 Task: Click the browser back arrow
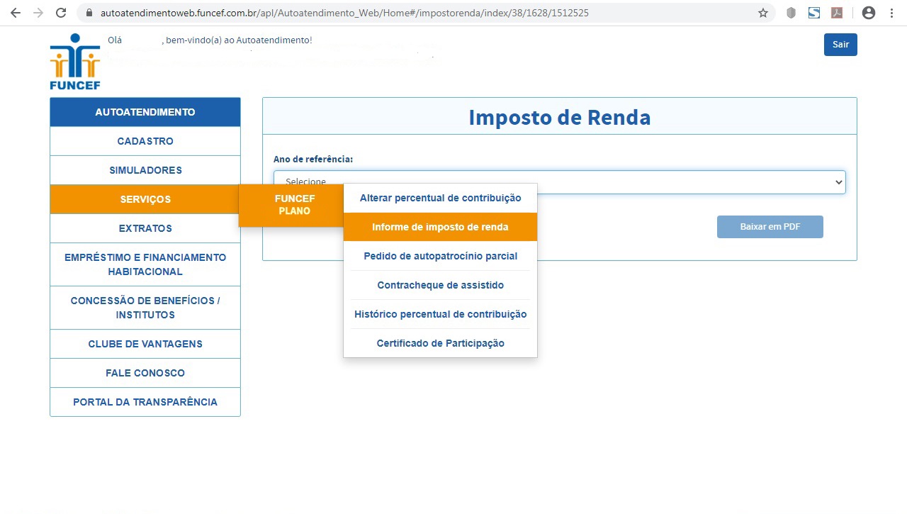15,12
